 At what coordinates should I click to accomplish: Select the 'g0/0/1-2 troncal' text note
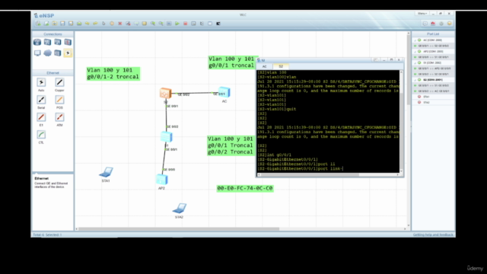click(x=113, y=77)
